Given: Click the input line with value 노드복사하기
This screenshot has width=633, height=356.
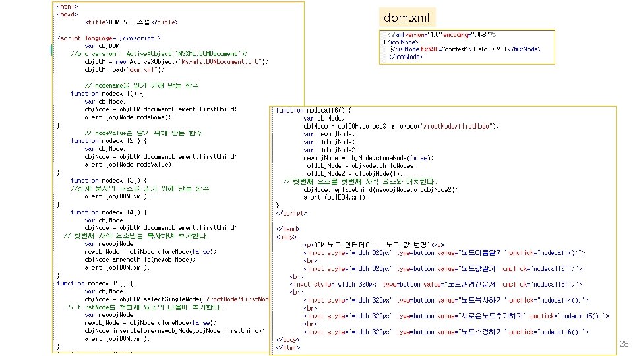Looking at the screenshot, I should tap(446, 301).
